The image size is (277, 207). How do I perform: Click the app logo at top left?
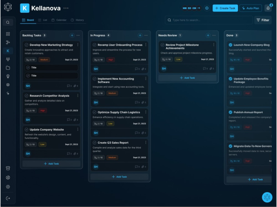(8, 7)
